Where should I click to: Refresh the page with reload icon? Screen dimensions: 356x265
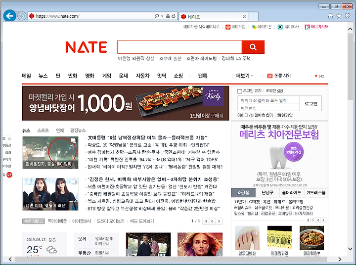pos(174,16)
